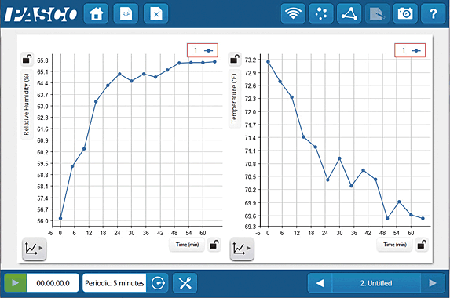Toggle humidity graph time-axis lock

[x=214, y=245]
